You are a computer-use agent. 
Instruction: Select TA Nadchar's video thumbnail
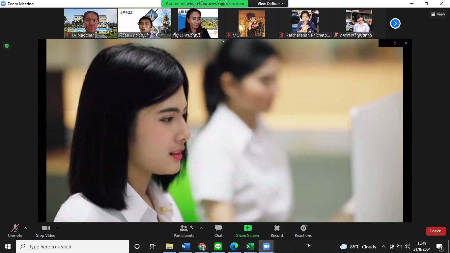(x=91, y=23)
